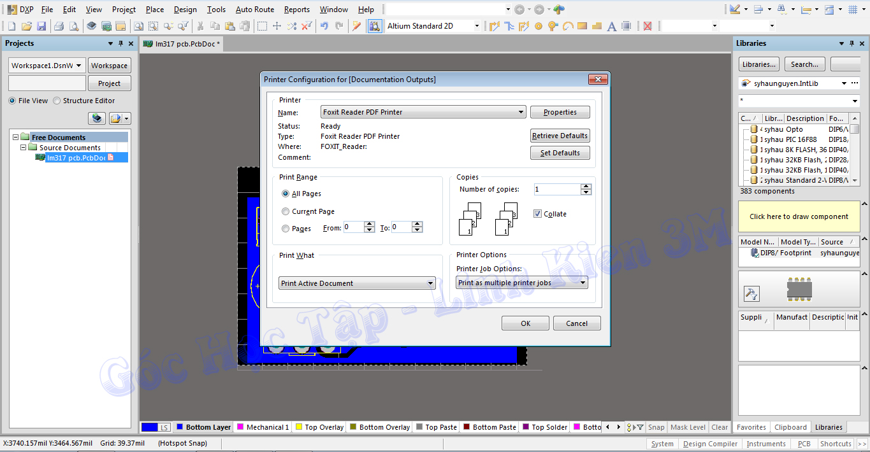Place a Polygon Pour tool
Screen dimensions: 870x452
click(597, 26)
